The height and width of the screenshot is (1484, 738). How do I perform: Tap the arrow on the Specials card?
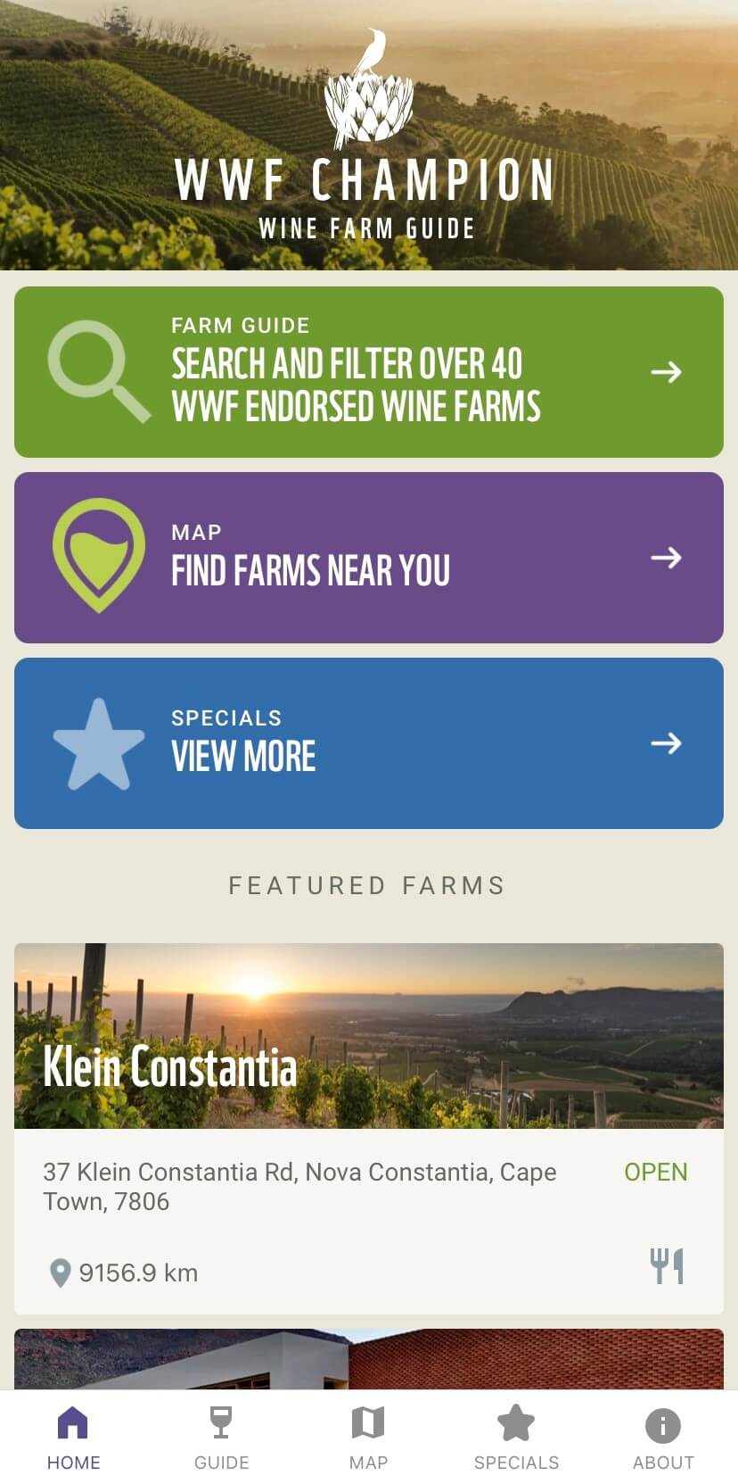pyautogui.click(x=666, y=743)
